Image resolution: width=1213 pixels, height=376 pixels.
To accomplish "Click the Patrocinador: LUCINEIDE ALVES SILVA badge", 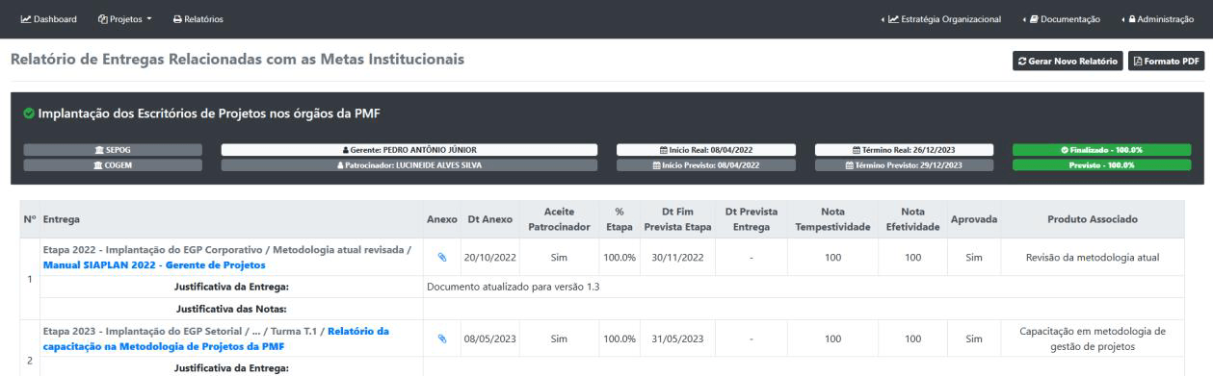I will coord(409,164).
